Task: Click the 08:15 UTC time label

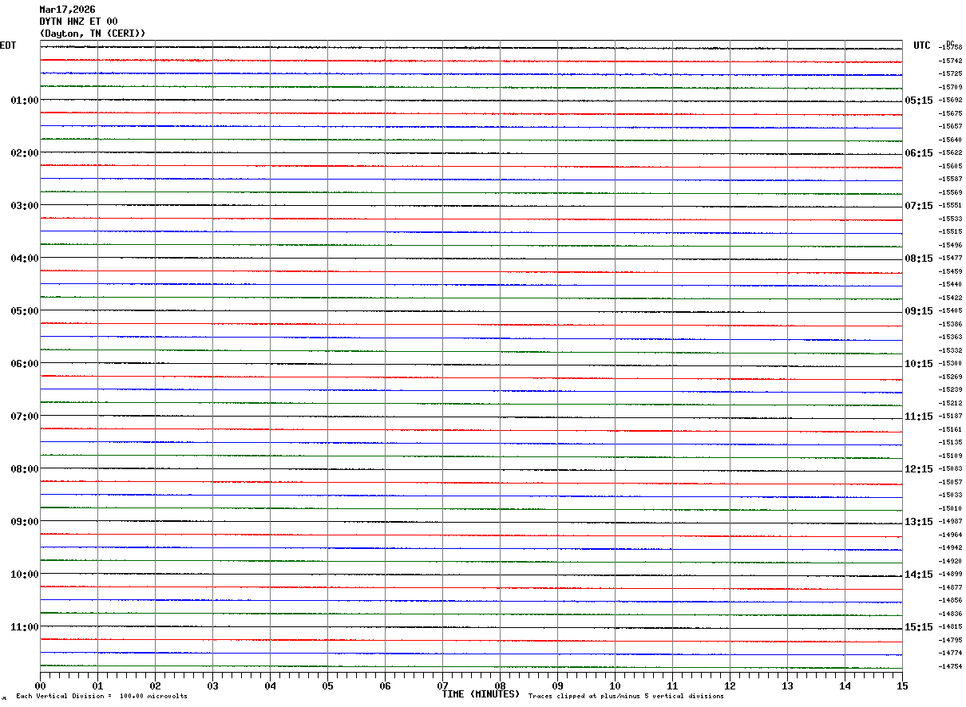Action: pos(919,259)
